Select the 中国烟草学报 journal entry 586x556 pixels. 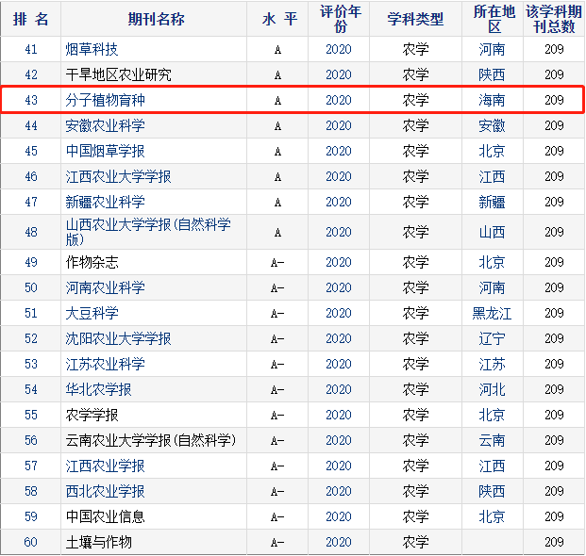click(105, 151)
